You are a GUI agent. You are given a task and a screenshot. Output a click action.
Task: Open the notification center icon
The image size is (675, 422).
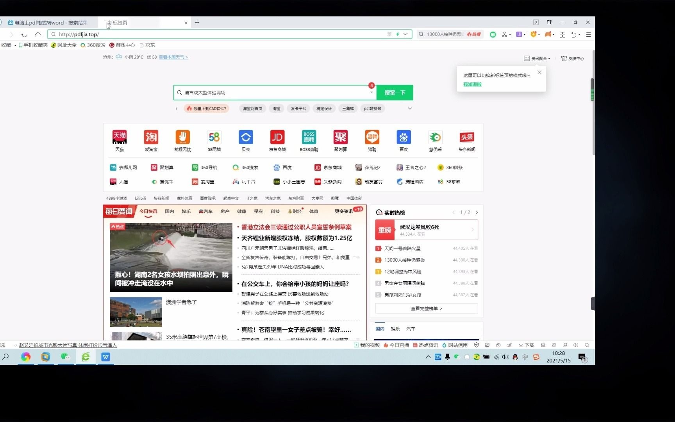(582, 357)
